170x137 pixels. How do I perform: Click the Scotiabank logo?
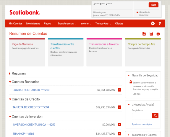(x=25, y=12)
